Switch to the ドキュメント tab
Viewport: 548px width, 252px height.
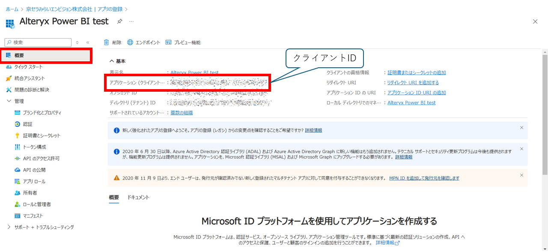tap(138, 198)
